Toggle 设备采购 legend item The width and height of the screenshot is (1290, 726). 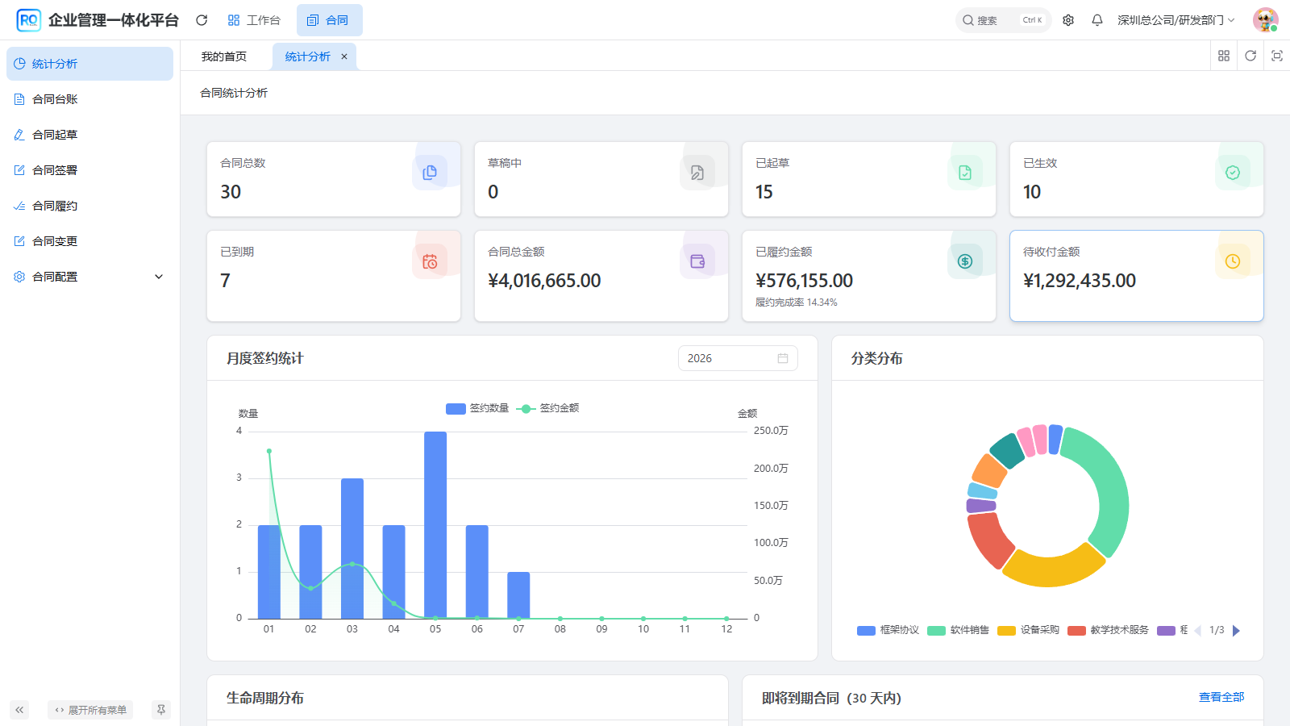1028,630
